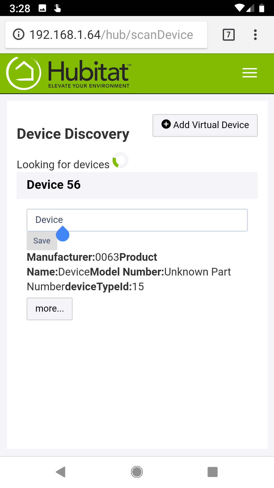This screenshot has width=274, height=488.
Task: Tap the Android back navigation button
Action: pyautogui.click(x=61, y=472)
